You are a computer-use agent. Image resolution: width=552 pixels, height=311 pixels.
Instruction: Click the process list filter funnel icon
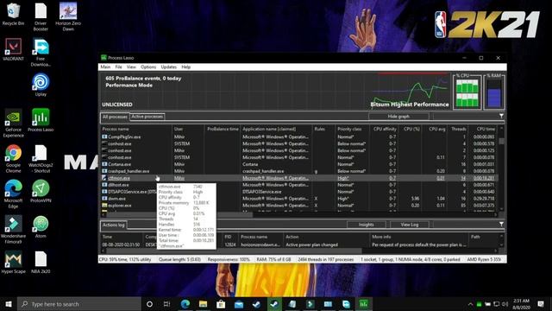(501, 116)
